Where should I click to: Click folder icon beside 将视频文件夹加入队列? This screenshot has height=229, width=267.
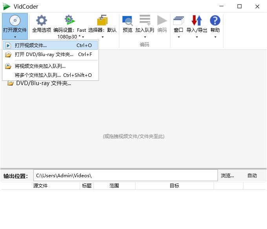tap(8, 66)
